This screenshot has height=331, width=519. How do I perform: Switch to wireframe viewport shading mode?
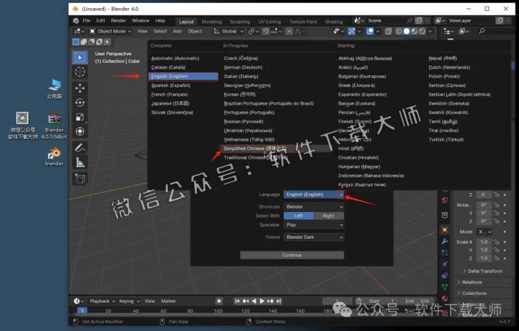(399, 31)
